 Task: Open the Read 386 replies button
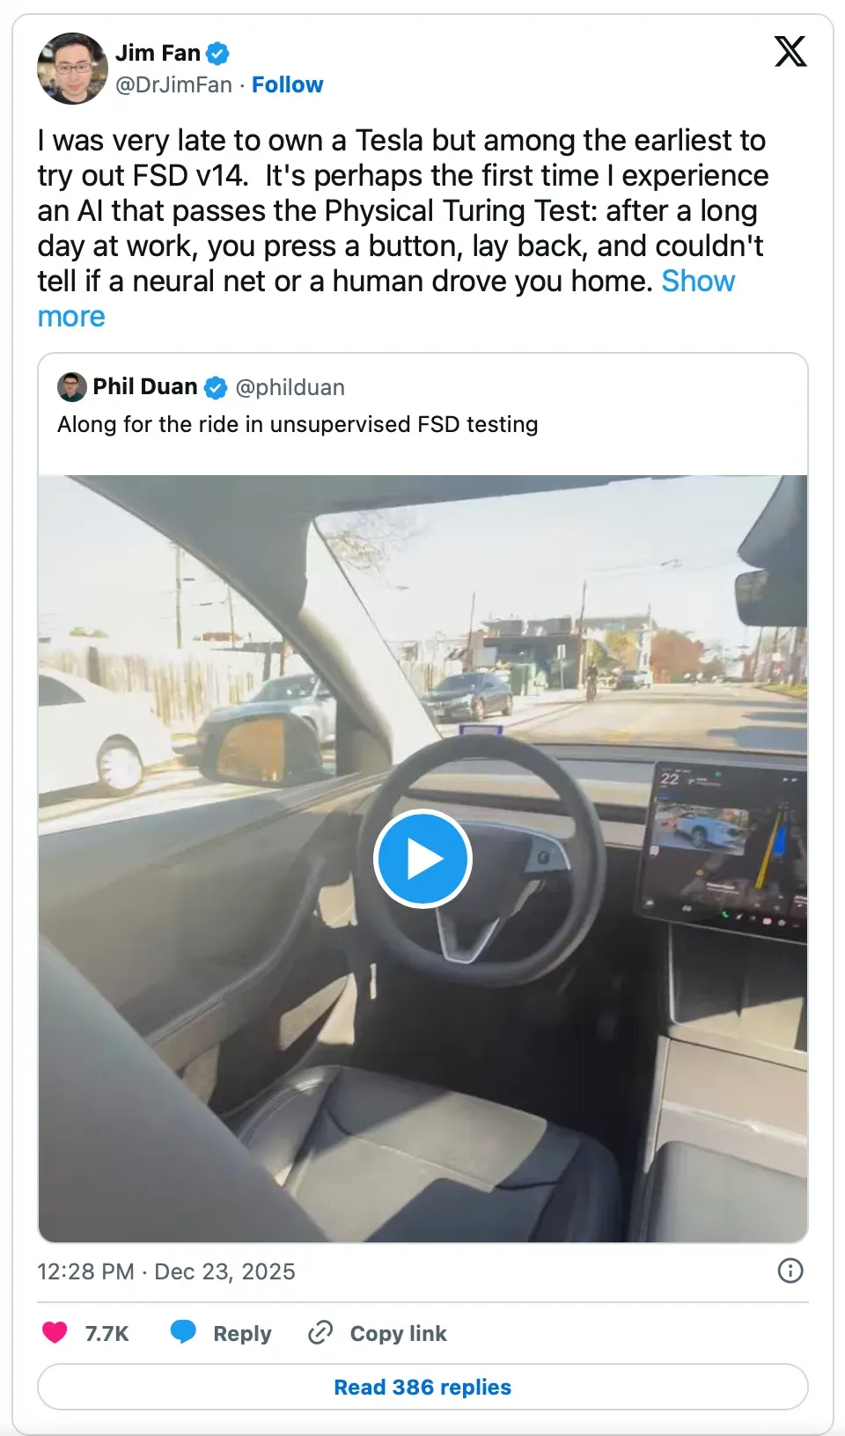coord(422,1387)
